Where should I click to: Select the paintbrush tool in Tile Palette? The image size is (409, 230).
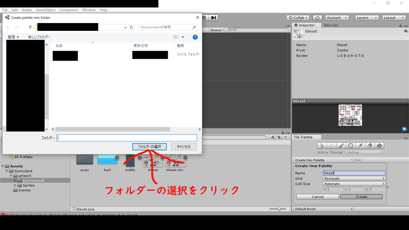[x=341, y=146]
